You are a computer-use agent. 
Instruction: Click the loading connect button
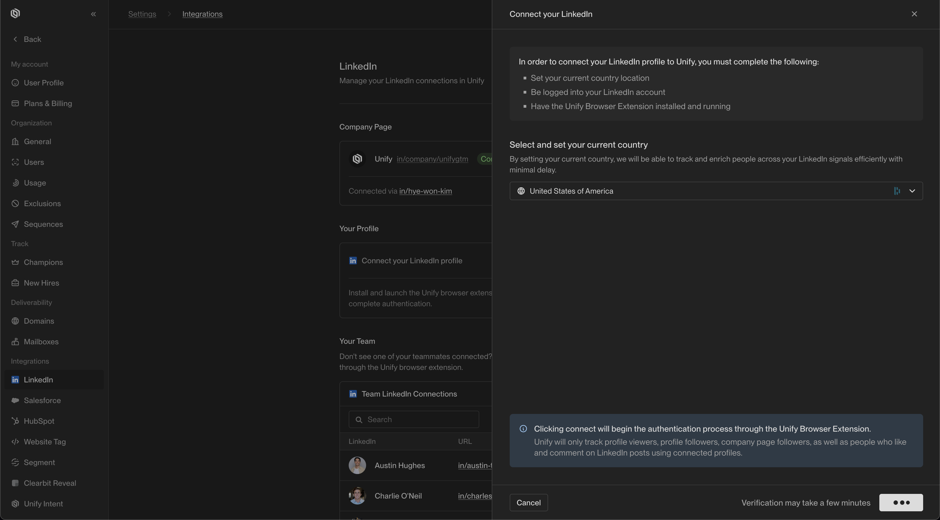tap(901, 503)
